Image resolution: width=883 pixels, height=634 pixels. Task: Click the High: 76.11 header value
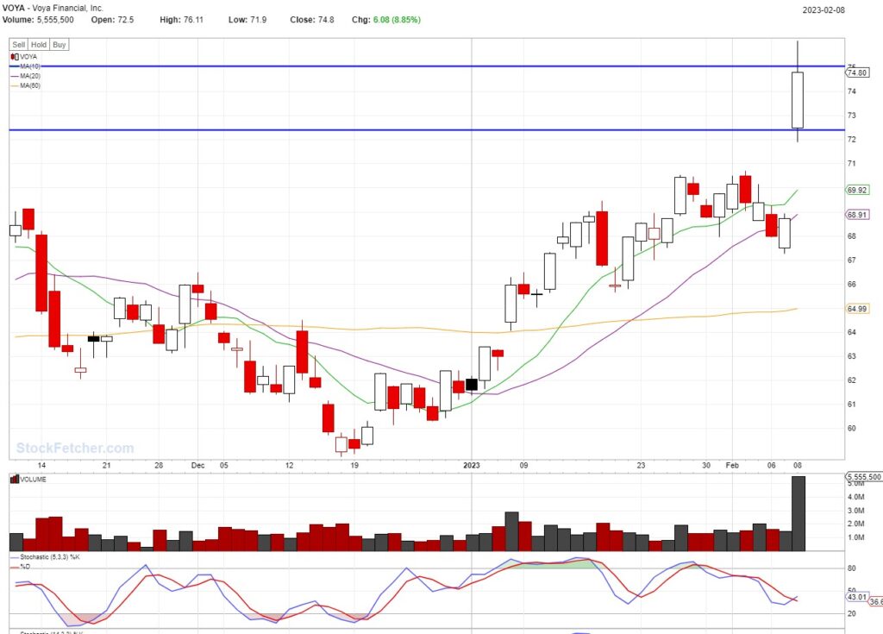181,20
